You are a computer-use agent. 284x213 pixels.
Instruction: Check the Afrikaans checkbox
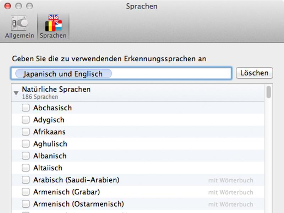[26, 132]
